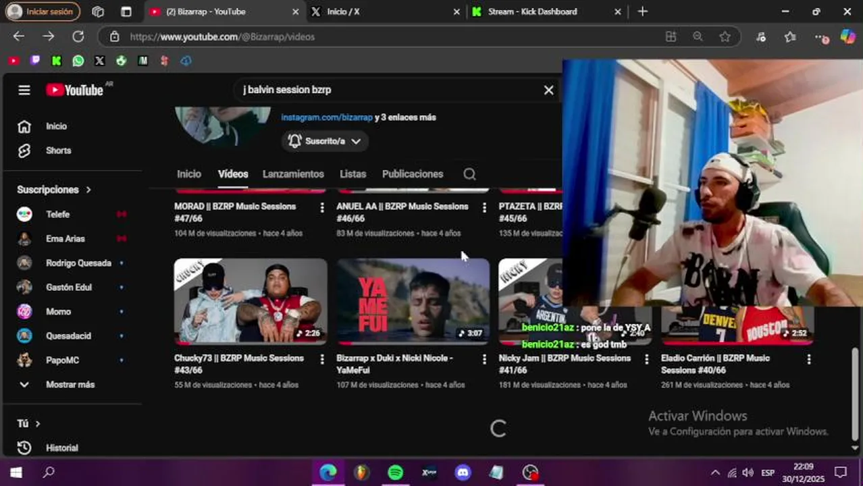Open the Chucky73 BZRP Music Sessions thumbnail

251,301
